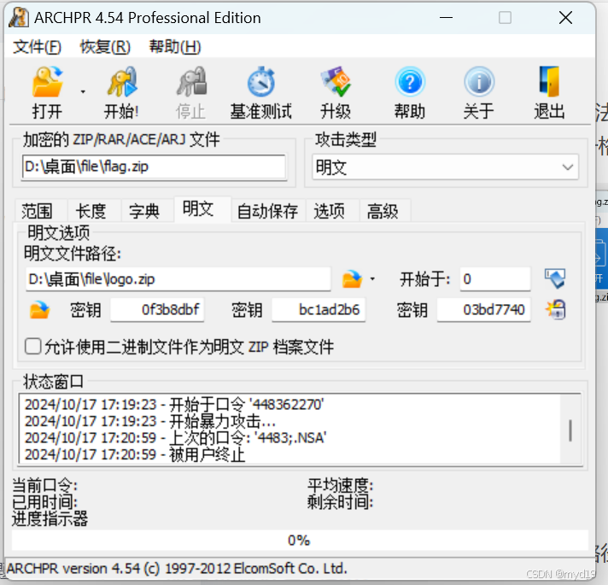Click log line 被用户终止
Image resolution: width=608 pixels, height=585 pixels.
pos(135,454)
